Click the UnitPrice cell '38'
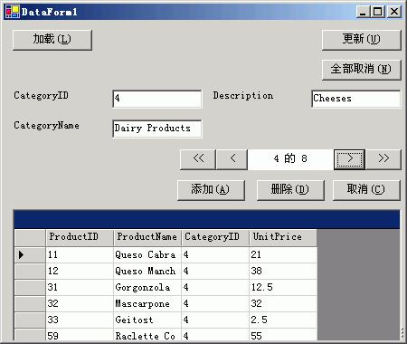 click(x=283, y=272)
